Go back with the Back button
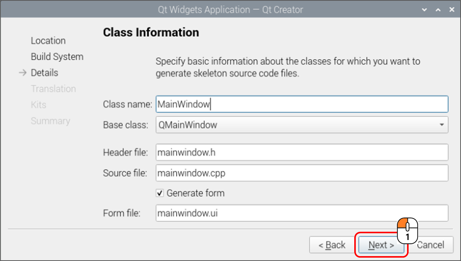Image resolution: width=461 pixels, height=261 pixels. pyautogui.click(x=332, y=245)
